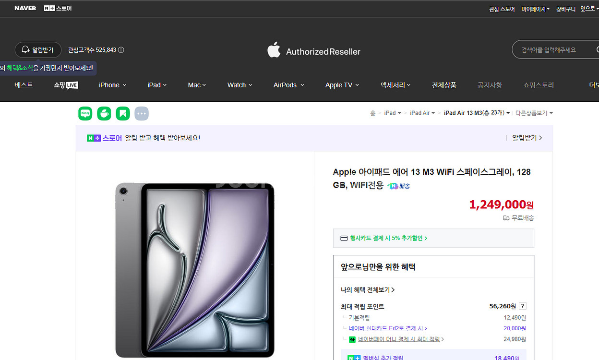Open 장바구니 cart link

point(566,9)
